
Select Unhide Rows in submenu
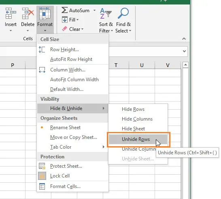click(x=138, y=139)
